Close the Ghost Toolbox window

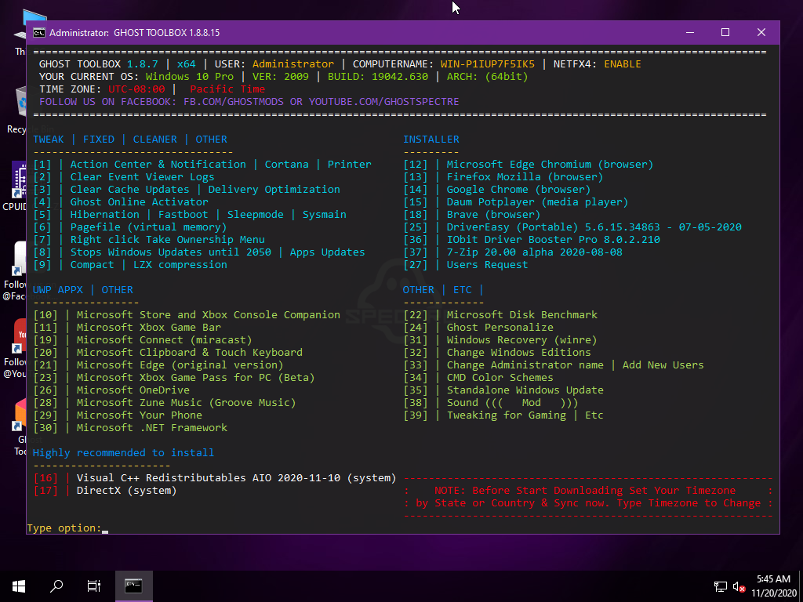(761, 32)
